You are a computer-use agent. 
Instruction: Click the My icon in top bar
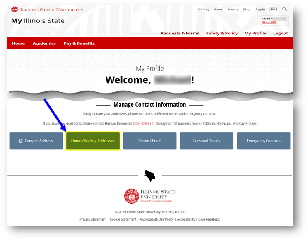[x=273, y=9]
